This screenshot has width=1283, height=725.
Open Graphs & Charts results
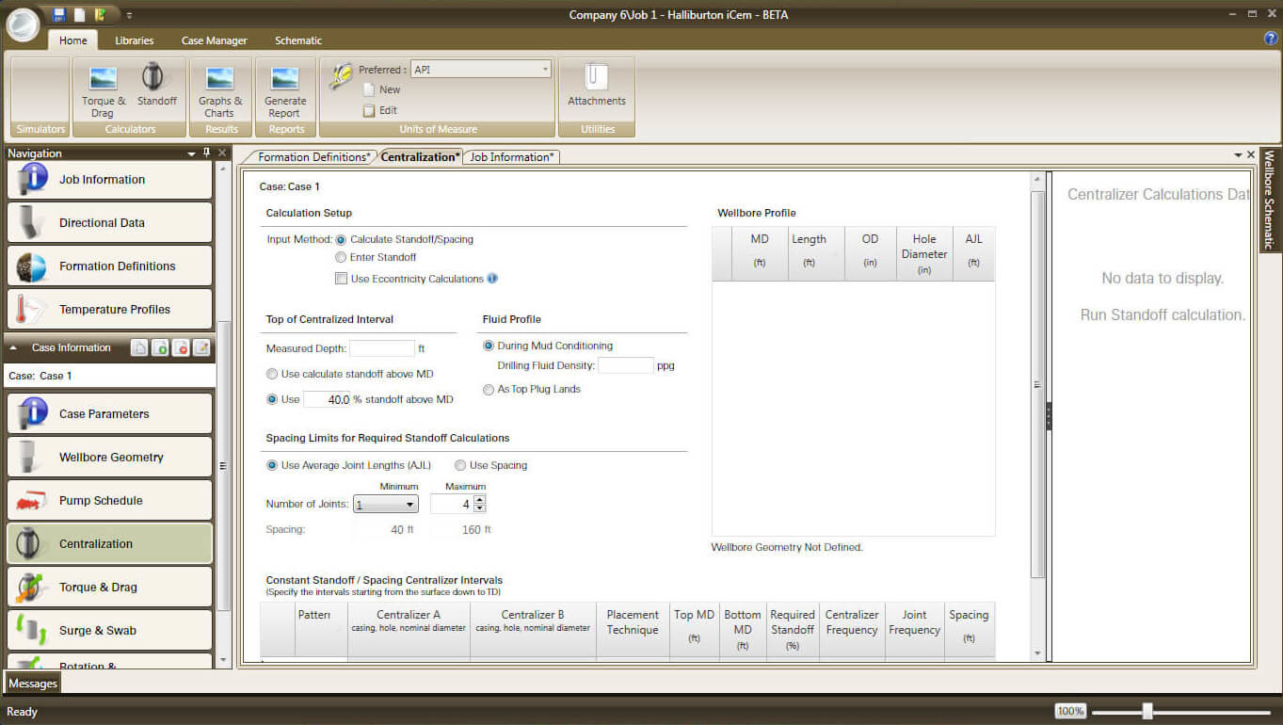coord(220,90)
